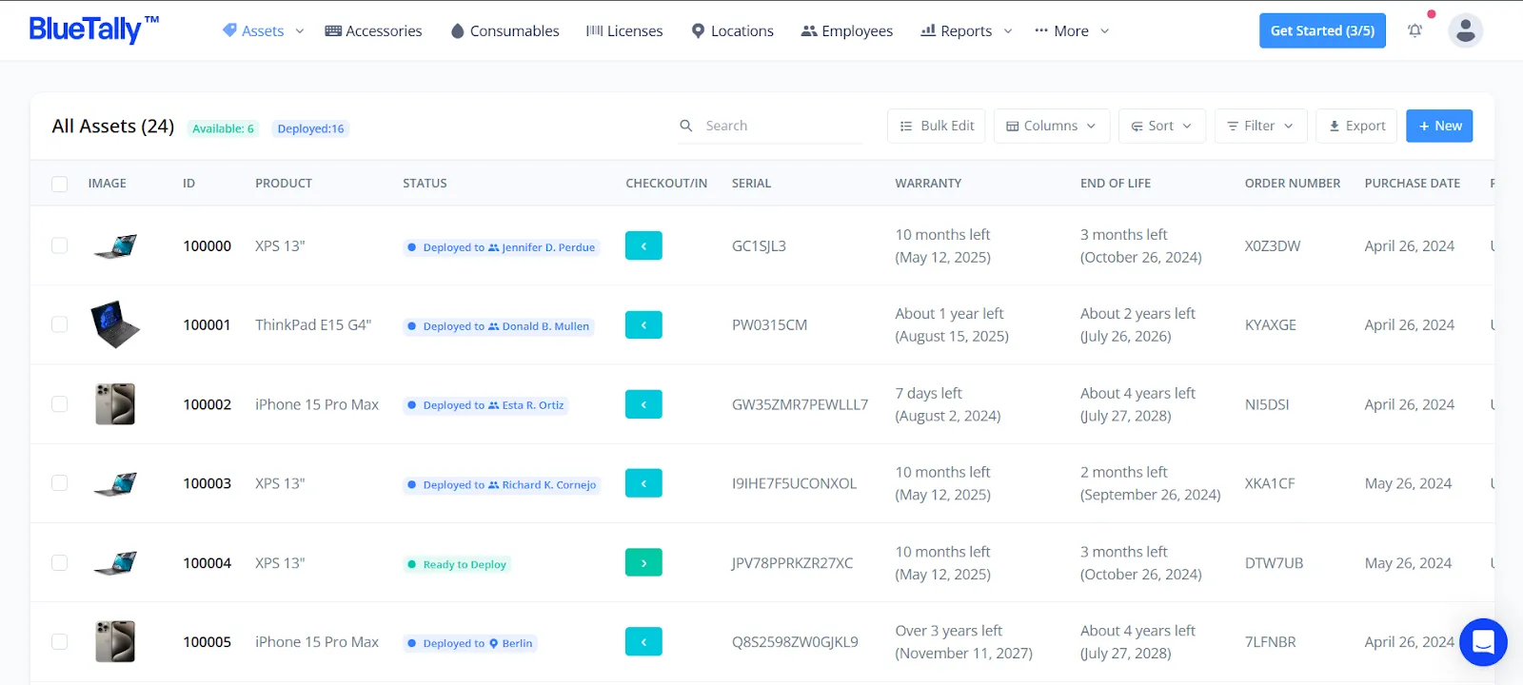Open employee Esta R. Ortiz link
Viewport: 1523px width, 685px height.
[x=526, y=405]
